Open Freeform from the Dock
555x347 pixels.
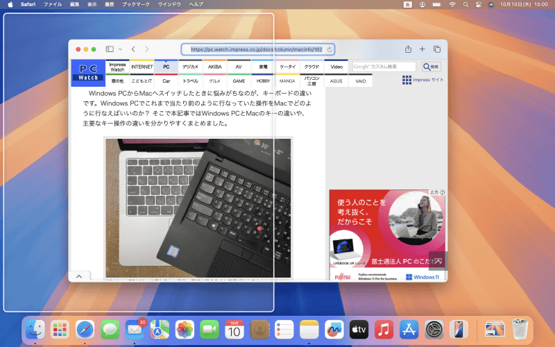click(x=334, y=330)
